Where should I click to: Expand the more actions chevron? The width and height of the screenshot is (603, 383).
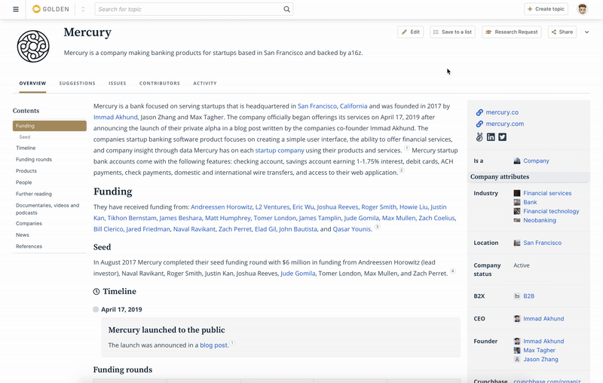[x=586, y=32]
